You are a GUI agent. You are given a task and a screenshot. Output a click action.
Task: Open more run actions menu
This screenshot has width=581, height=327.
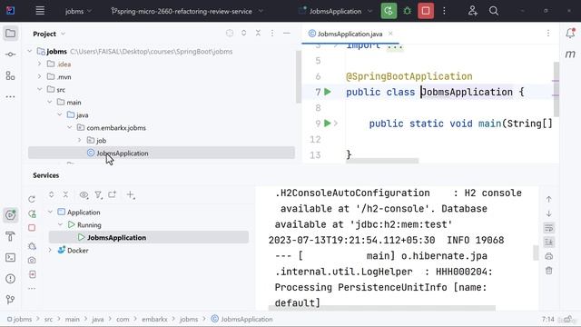(444, 11)
